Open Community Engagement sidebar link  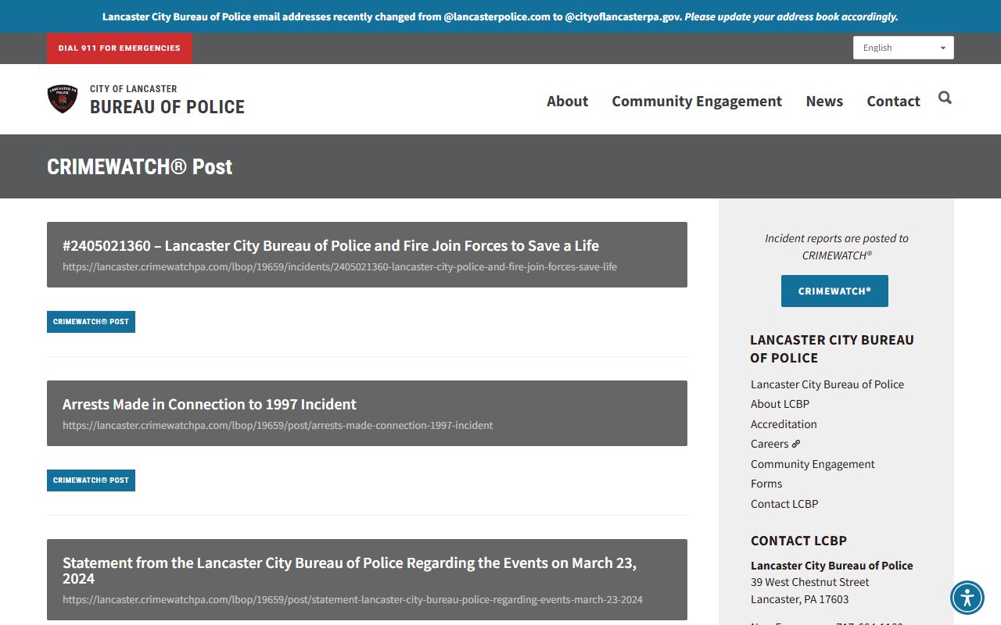click(813, 464)
